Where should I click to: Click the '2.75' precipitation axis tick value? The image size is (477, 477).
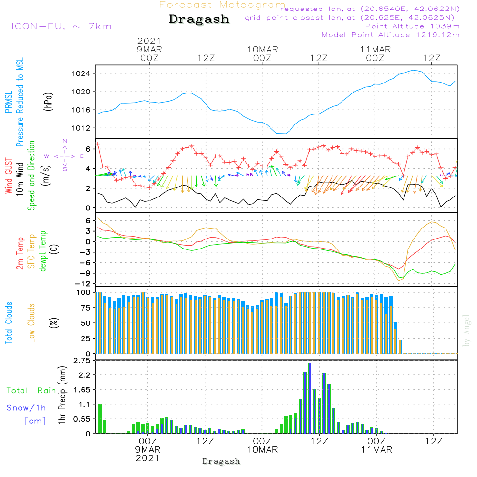point(82,361)
